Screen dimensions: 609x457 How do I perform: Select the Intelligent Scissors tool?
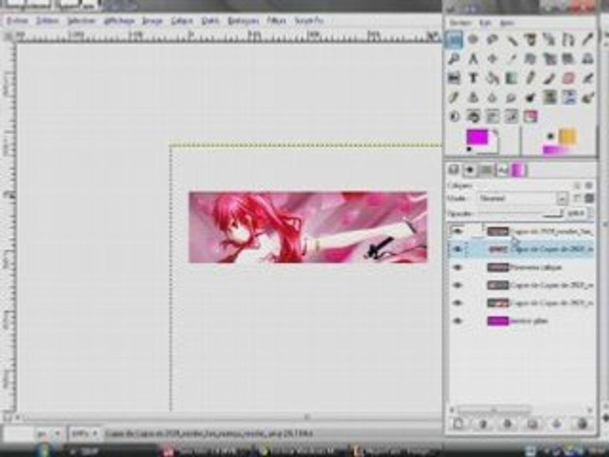pyautogui.click(x=549, y=39)
